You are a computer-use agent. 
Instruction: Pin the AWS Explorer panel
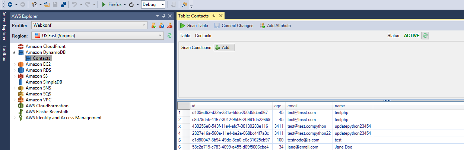(x=163, y=16)
